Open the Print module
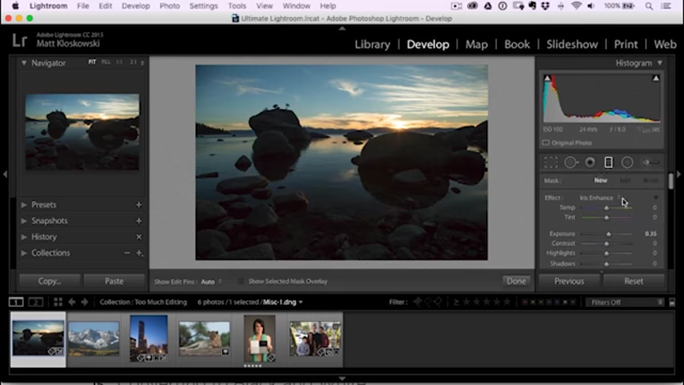Viewport: 684px width, 385px height. pos(626,44)
